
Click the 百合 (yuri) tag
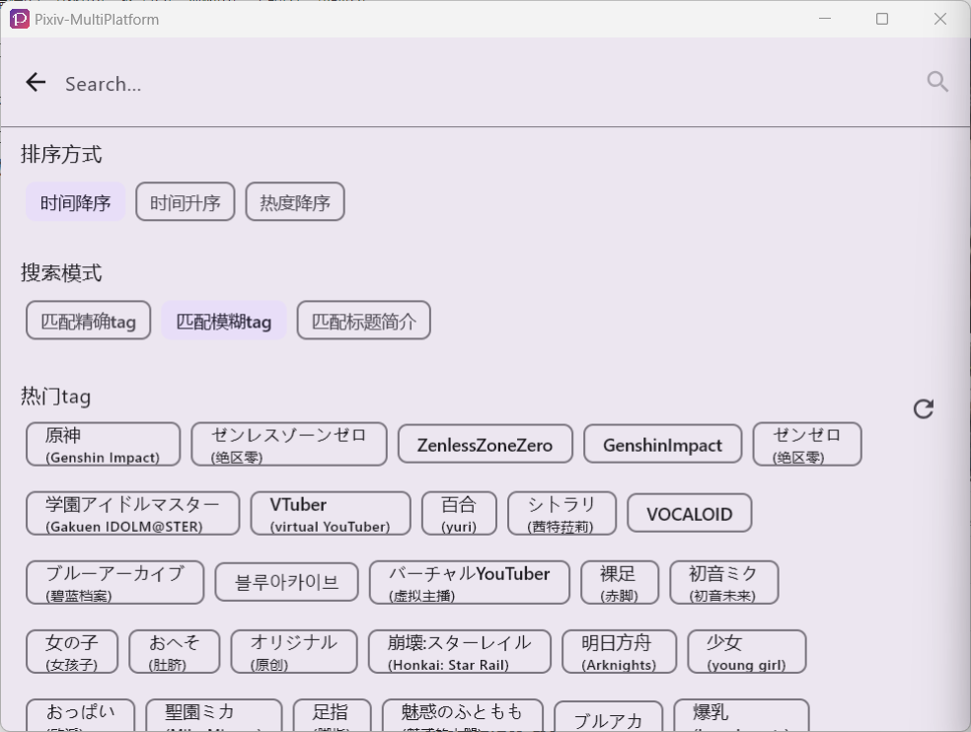coord(459,514)
